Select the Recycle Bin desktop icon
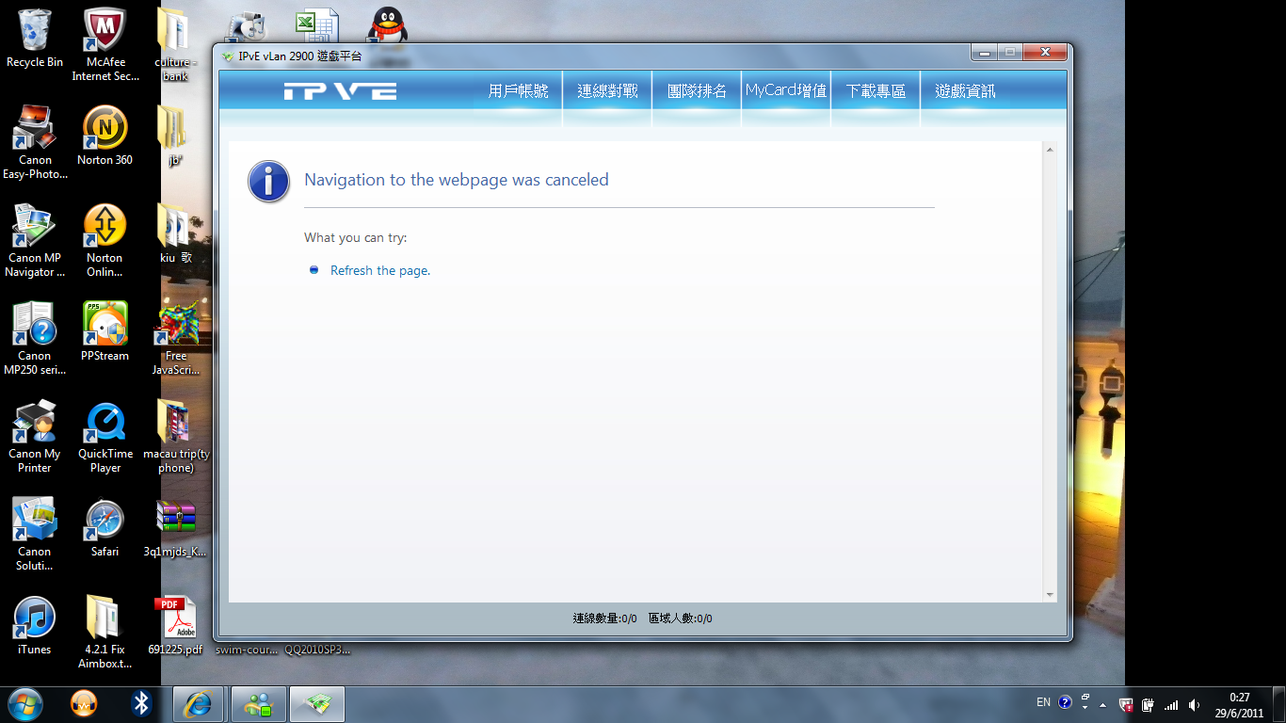The width and height of the screenshot is (1286, 723). pyautogui.click(x=35, y=39)
